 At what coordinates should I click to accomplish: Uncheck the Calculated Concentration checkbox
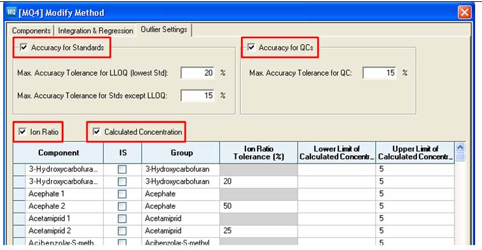[x=97, y=132]
